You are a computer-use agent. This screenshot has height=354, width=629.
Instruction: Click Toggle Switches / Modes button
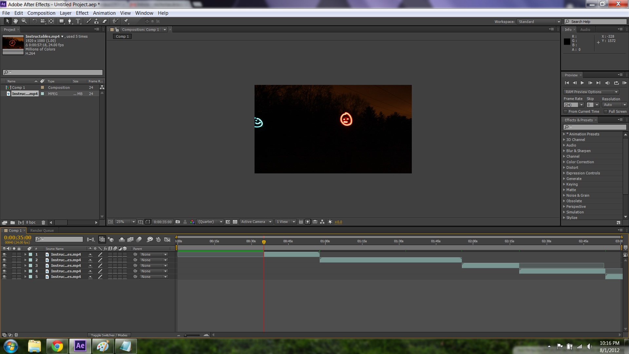[109, 335]
